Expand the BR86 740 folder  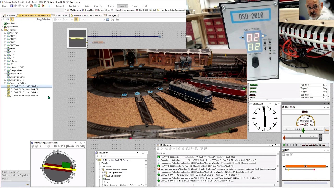click(5, 45)
